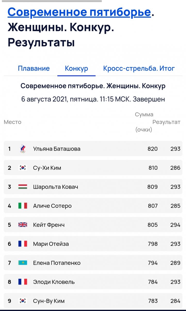Click the Kazakhstan flag beside Елена Потапенко
Image resolution: width=186 pixels, height=311 pixels.
pos(23,263)
